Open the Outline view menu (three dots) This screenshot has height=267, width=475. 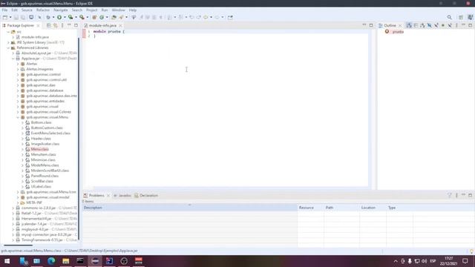456,25
